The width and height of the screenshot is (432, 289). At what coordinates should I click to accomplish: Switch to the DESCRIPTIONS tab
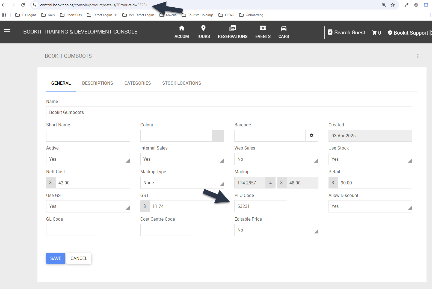coord(97,83)
